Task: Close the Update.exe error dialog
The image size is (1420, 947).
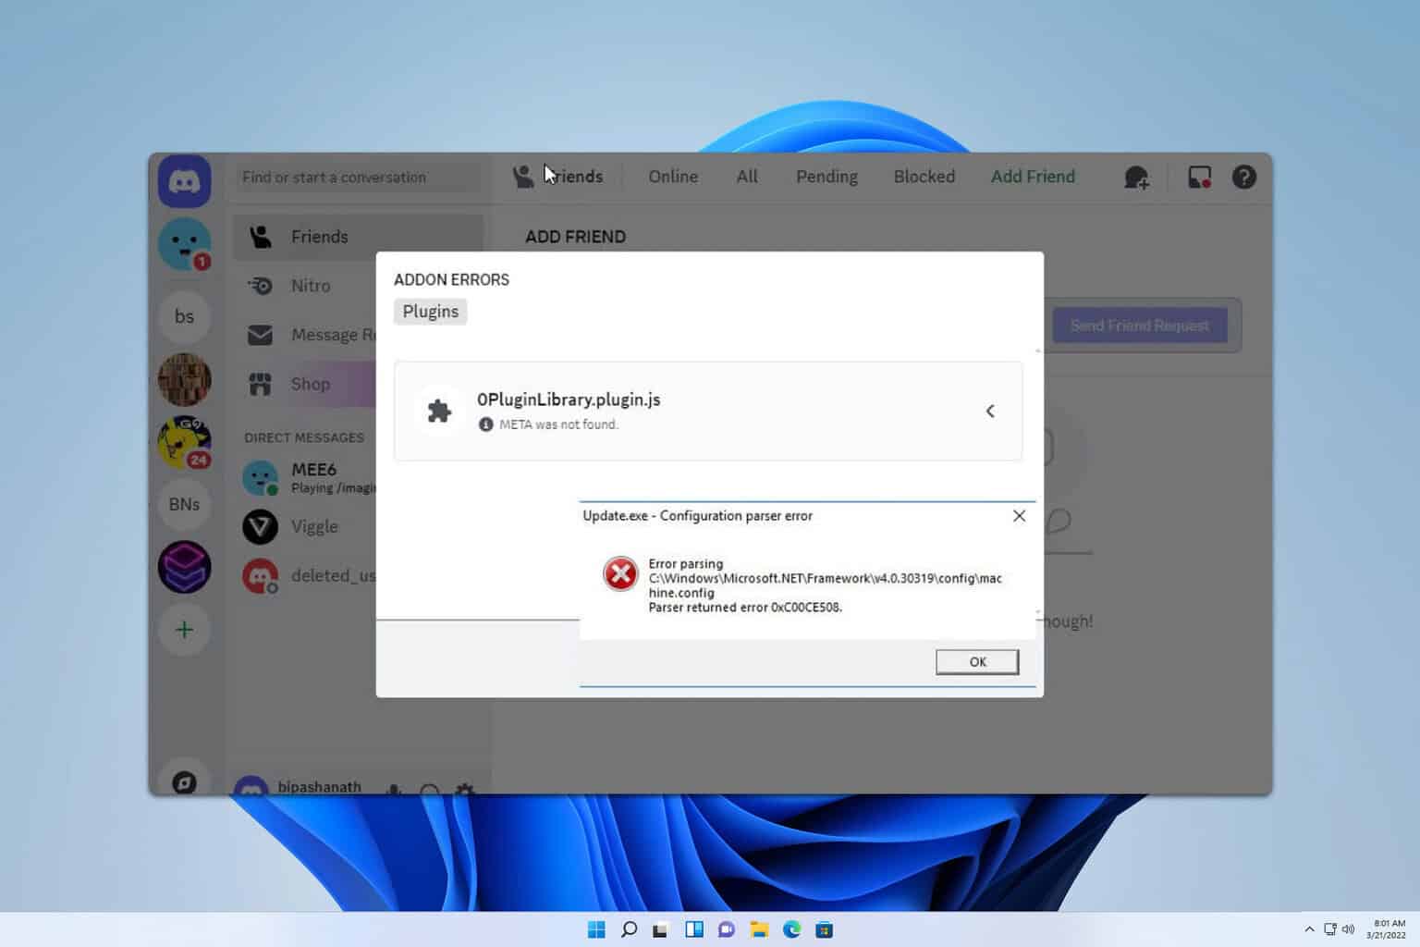Action: coord(1019,516)
